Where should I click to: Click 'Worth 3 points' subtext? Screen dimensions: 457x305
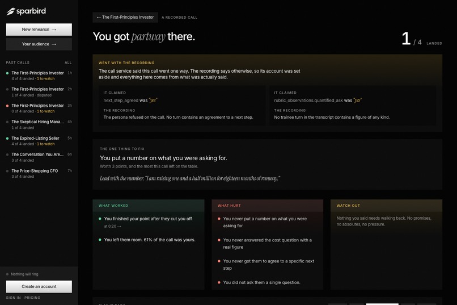[x=149, y=166]
